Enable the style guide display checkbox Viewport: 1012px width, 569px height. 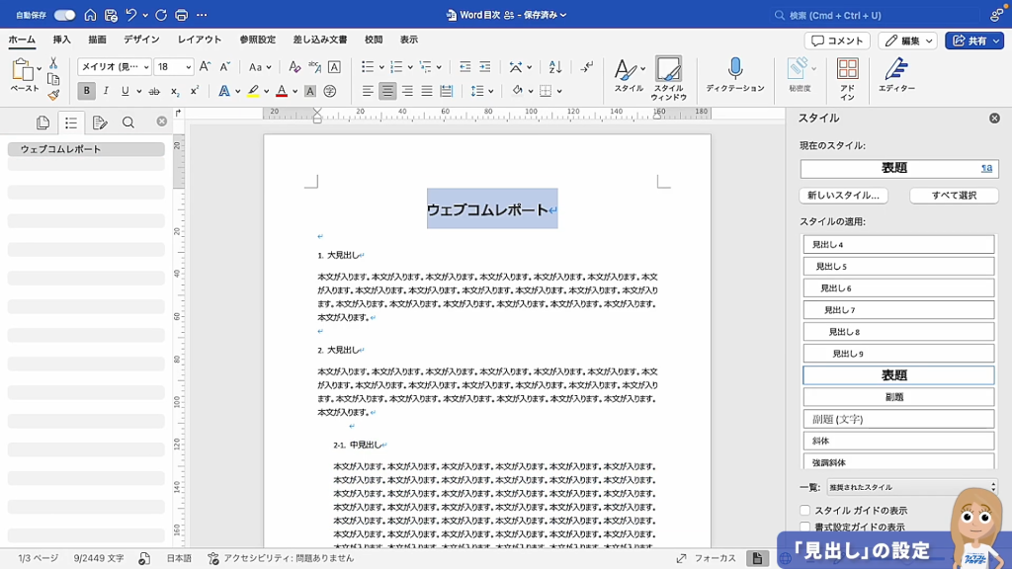(x=805, y=511)
